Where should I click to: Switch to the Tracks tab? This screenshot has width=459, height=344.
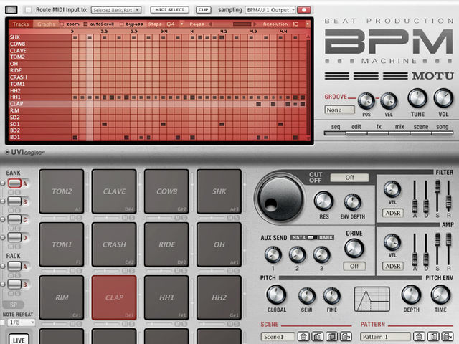click(21, 24)
